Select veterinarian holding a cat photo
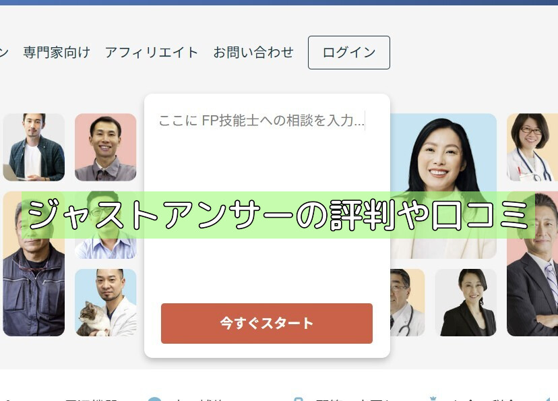 [105, 303]
